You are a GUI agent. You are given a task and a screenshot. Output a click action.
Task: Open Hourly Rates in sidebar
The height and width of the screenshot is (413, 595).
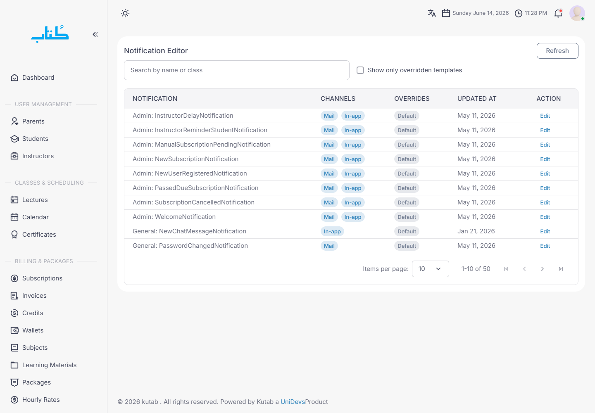41,400
